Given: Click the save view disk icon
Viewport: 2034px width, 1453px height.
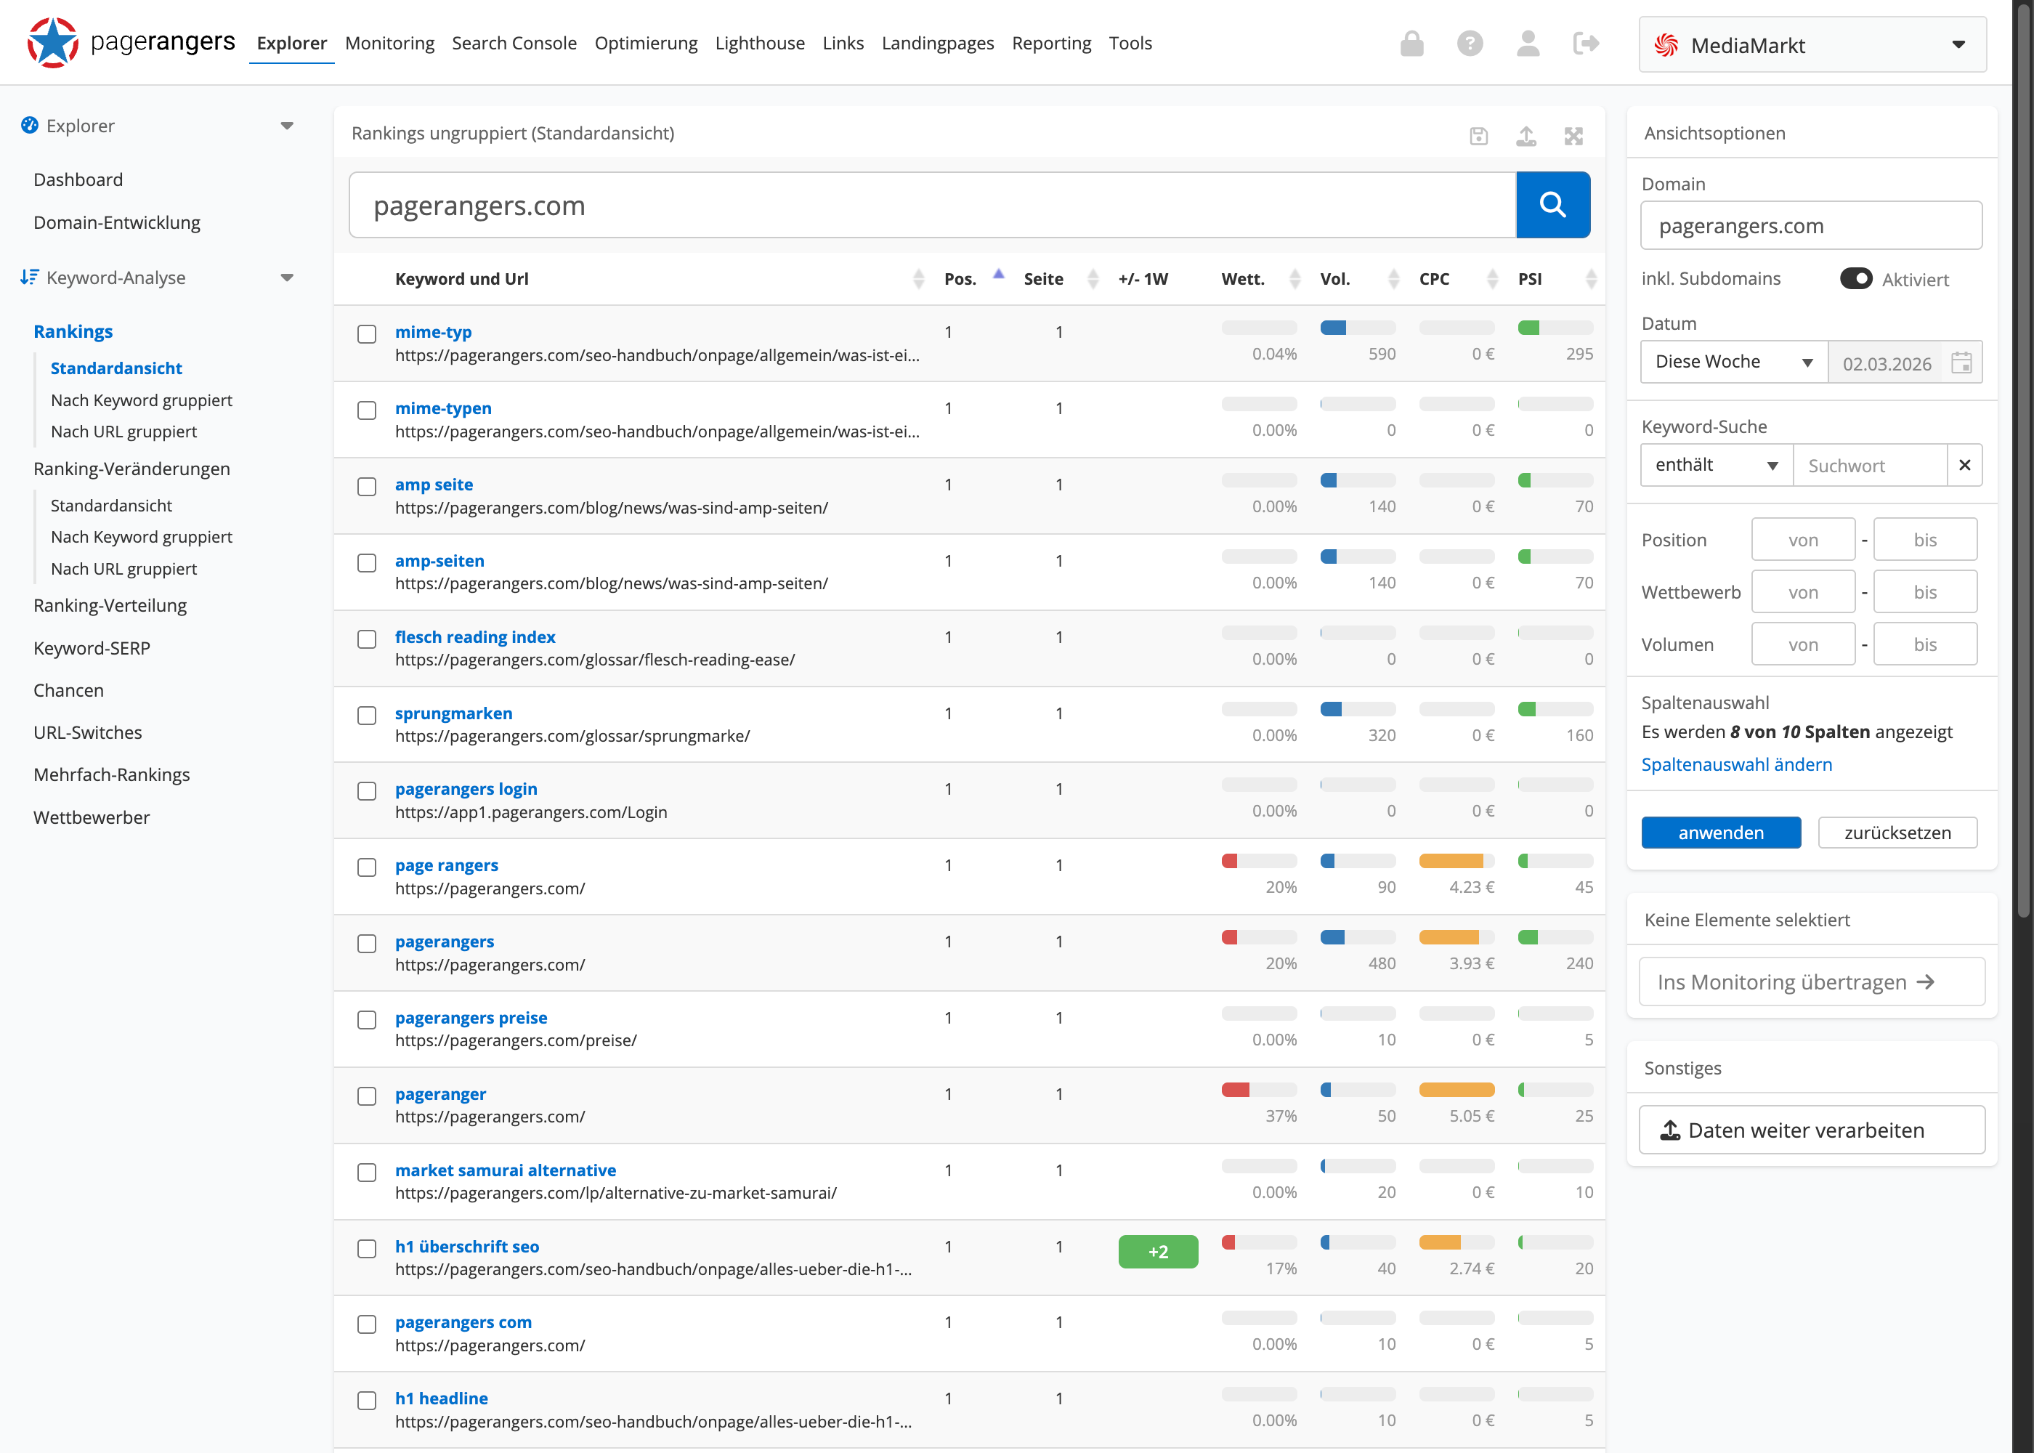Looking at the screenshot, I should (x=1478, y=136).
